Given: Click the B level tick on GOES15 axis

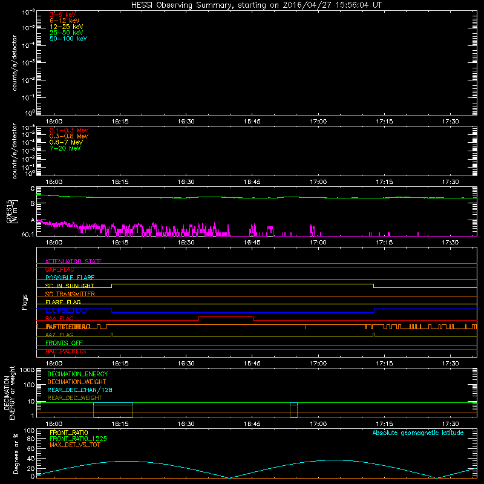Looking at the screenshot, I should tap(33, 203).
